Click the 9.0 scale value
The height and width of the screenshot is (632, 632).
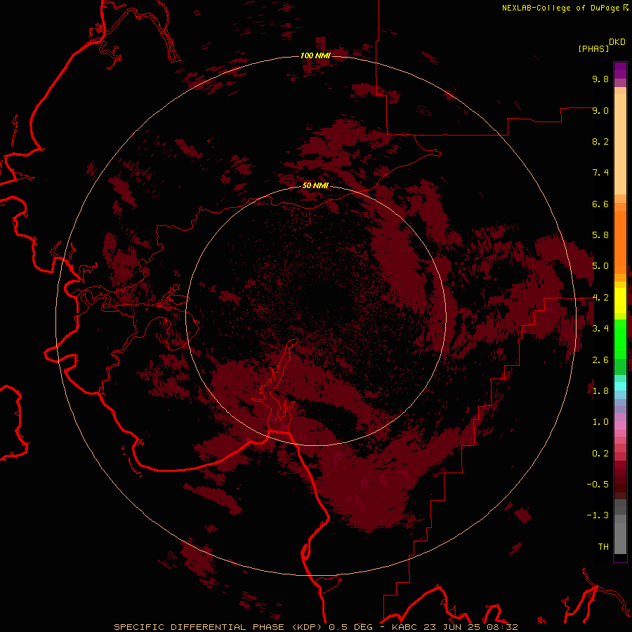[600, 110]
